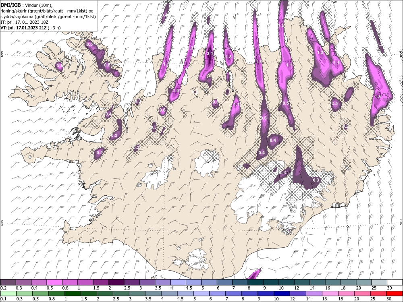Click the 'rigning/skúrir' description line in header
The image size is (403, 302).
tap(46, 11)
